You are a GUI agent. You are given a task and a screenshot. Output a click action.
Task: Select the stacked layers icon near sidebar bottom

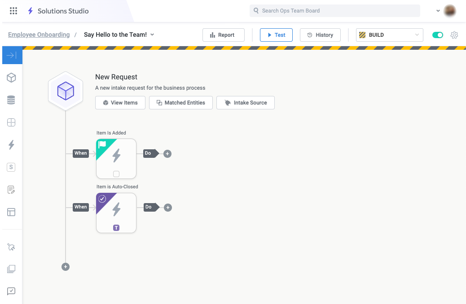click(x=12, y=269)
